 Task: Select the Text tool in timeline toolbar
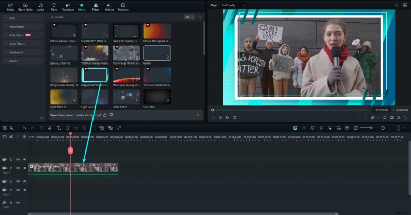click(59, 128)
